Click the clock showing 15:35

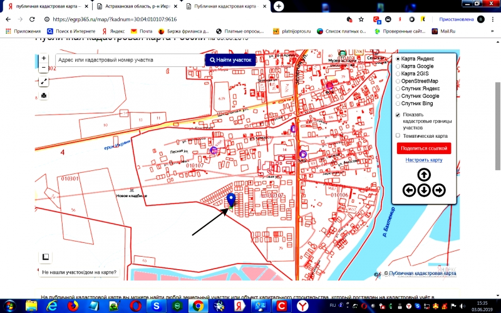click(x=482, y=303)
